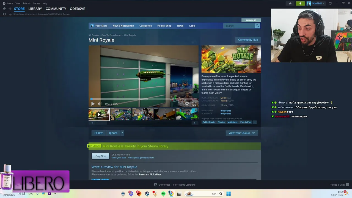Open the Categories menu
This screenshot has width=352, height=198.
[x=145, y=26]
